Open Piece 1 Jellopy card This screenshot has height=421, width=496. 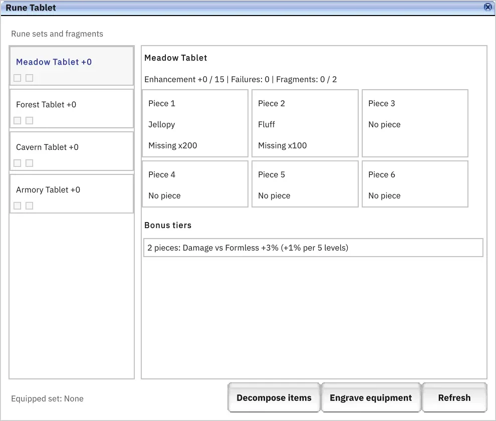[195, 123]
